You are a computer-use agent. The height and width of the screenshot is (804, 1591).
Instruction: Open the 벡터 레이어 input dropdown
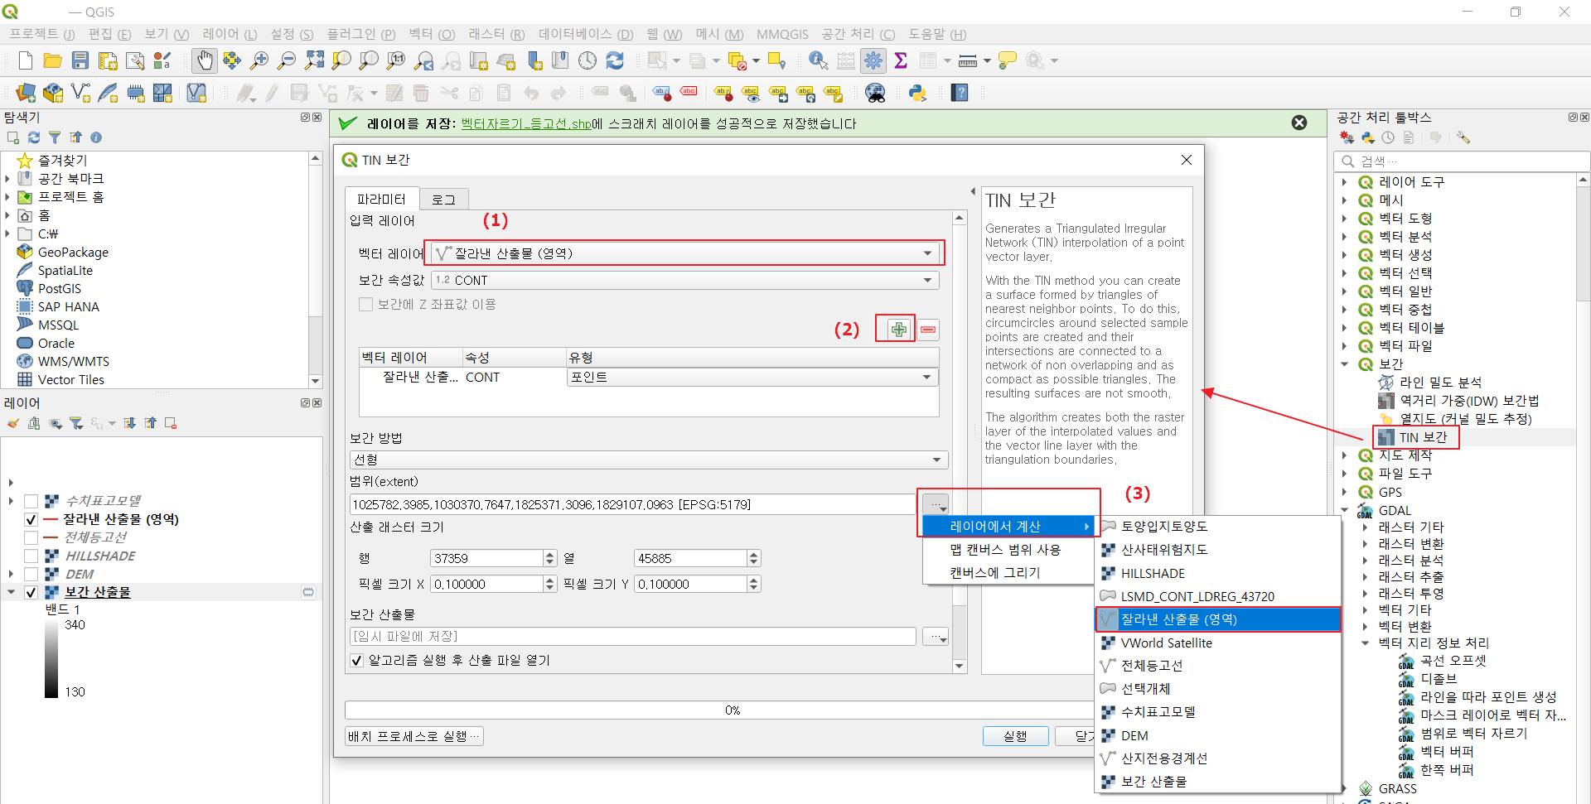[x=685, y=253]
